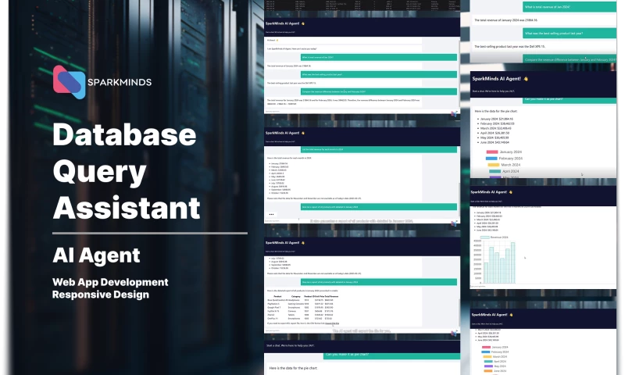The height and width of the screenshot is (375, 625).
Task: Click 'June 2024: $43,149.04' above the large pie legend
Action: pyautogui.click(x=495, y=142)
